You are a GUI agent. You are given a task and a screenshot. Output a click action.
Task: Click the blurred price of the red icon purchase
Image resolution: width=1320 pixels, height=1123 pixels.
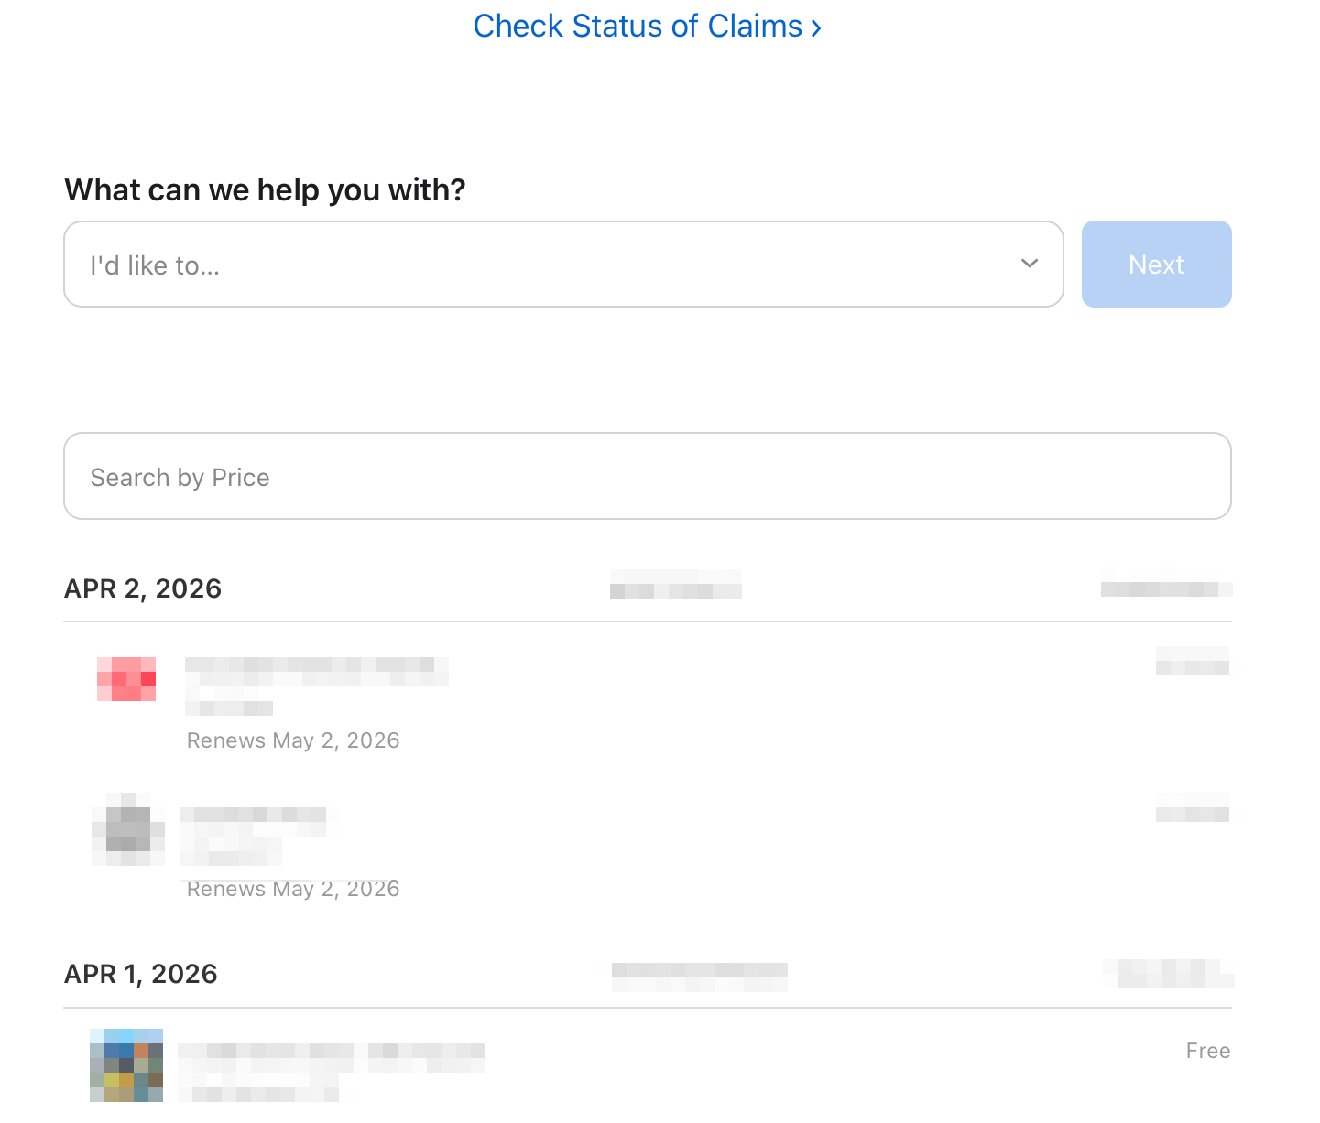1193,661
